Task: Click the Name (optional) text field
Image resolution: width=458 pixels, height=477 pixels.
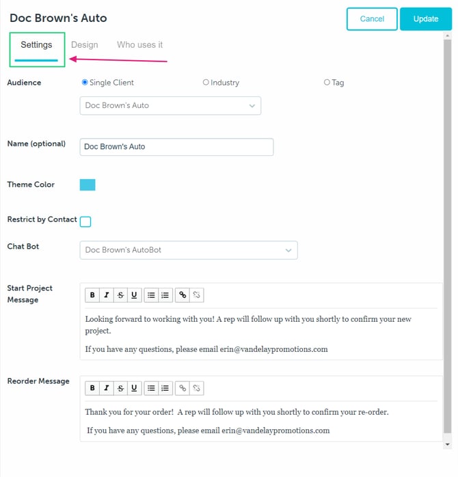Action: (x=176, y=147)
